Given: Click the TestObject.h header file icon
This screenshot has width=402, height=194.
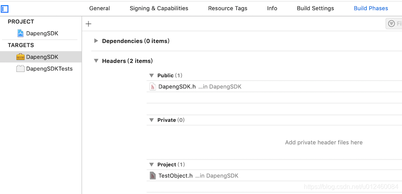Looking at the screenshot, I should 153,176.
